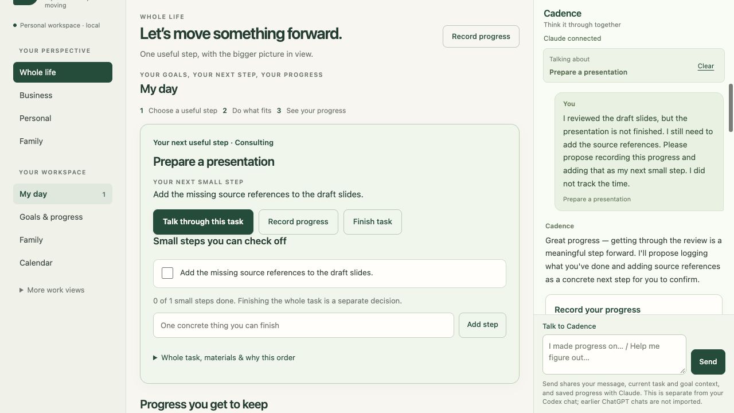Image resolution: width=734 pixels, height=413 pixels.
Task: Select the Whole life perspective
Action: point(63,72)
